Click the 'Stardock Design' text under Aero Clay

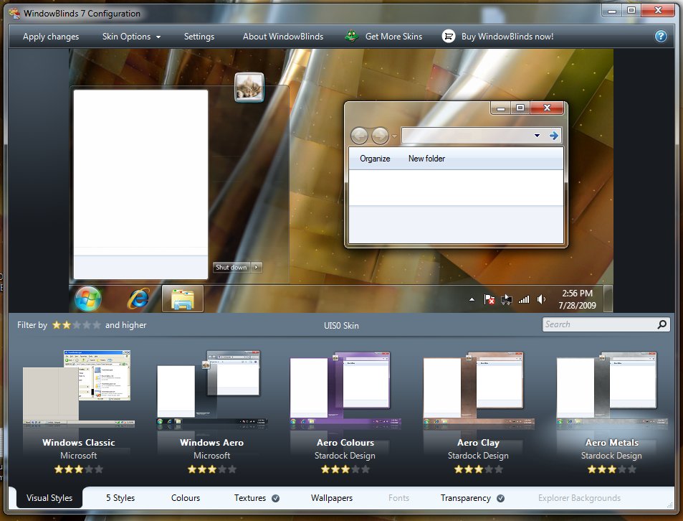[x=478, y=456]
